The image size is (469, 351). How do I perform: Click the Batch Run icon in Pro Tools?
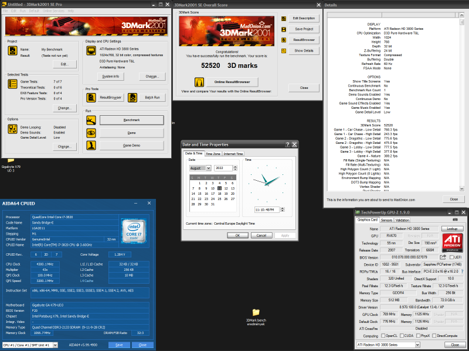pos(132,98)
